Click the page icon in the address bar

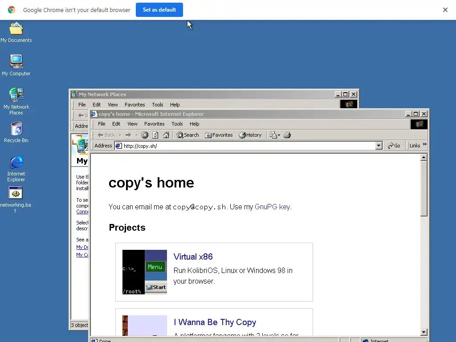click(x=118, y=146)
